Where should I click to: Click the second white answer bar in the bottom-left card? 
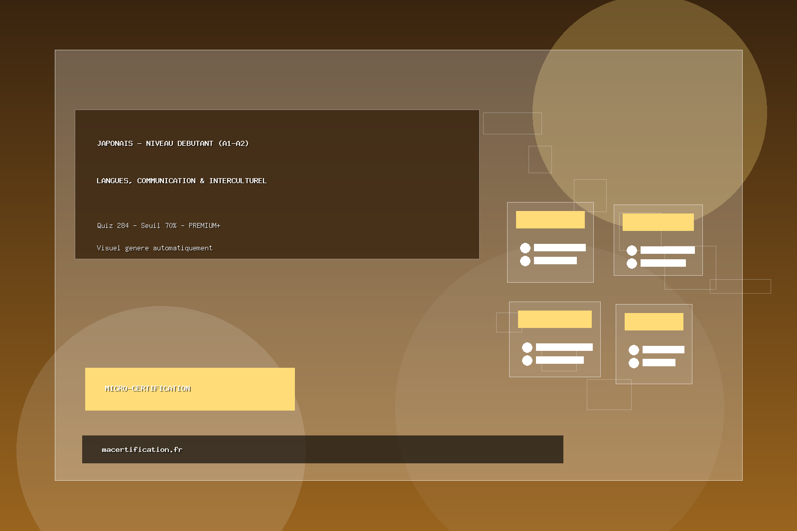[559, 360]
